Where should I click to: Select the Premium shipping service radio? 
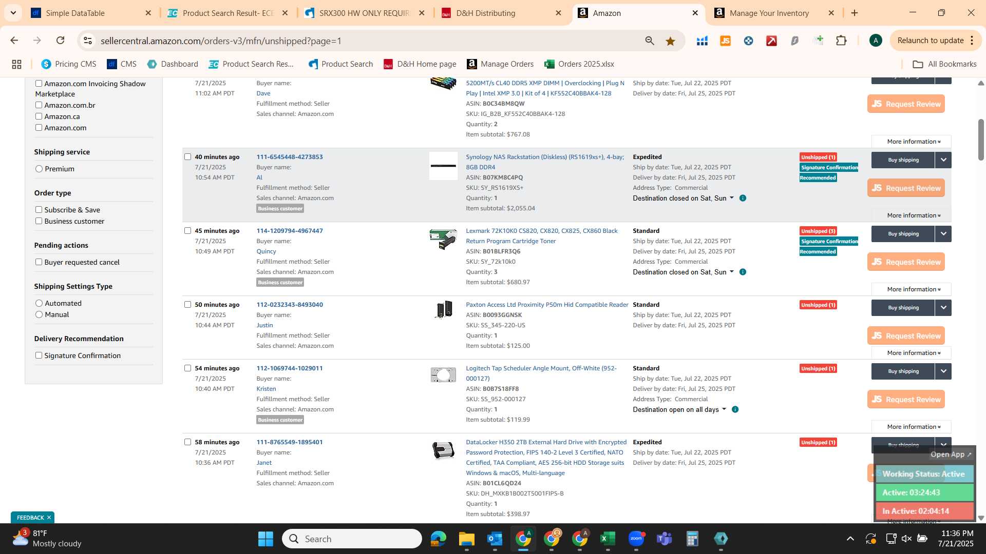tap(39, 169)
